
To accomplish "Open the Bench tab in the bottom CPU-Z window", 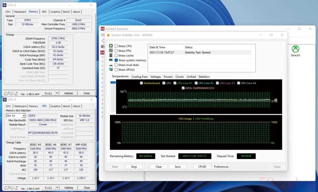I will pyautogui.click(x=67, y=106).
